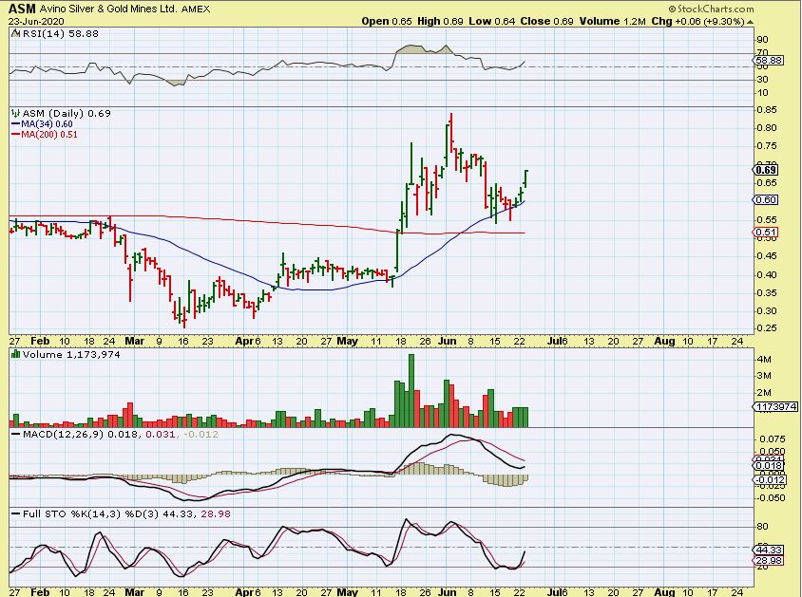Click the 0.51 MA(200) value tag
Viewport: 802px width, 597px height.
click(766, 233)
